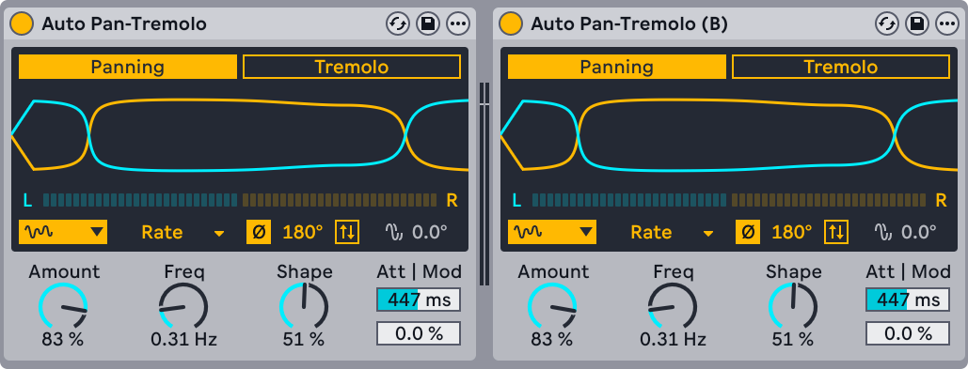Click the 0.0 % mod field in Auto Pan-Tremolo
968x369 pixels.
point(419,333)
